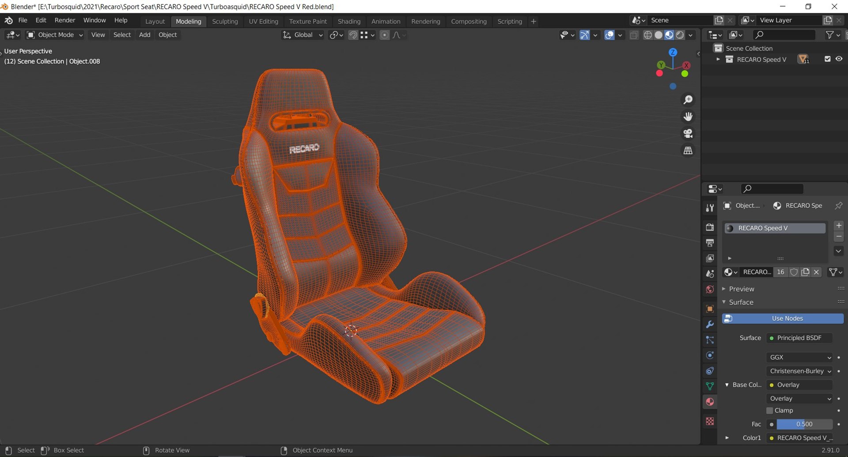
Task: Uncheck RECARO Speed V collection exclude checkbox
Action: point(827,59)
